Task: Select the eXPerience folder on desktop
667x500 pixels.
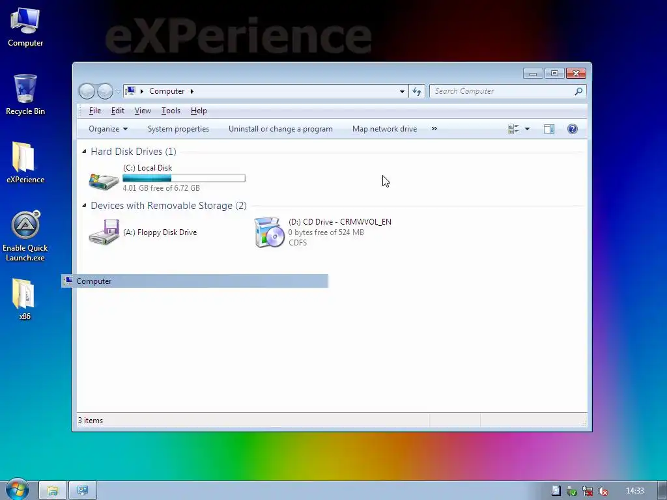Action: coord(25,162)
